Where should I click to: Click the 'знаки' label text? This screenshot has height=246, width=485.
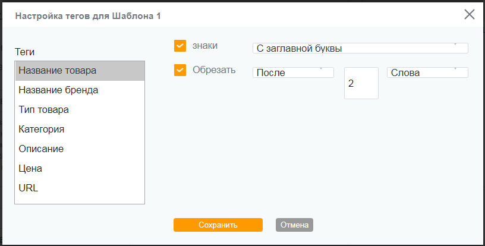tap(205, 46)
